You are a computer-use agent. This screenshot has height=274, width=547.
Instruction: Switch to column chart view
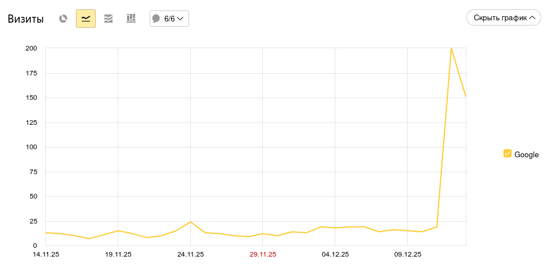click(131, 19)
